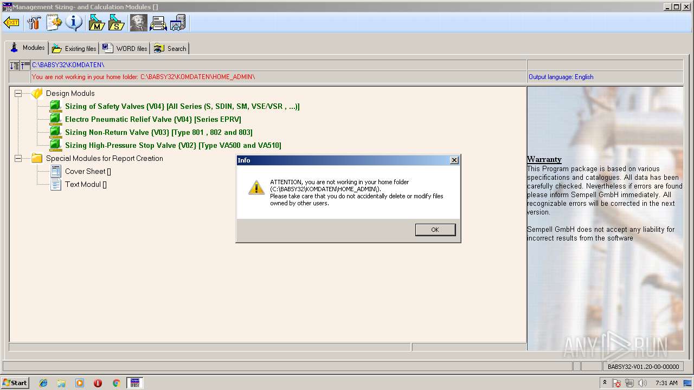Image resolution: width=694 pixels, height=390 pixels.
Task: Open the wrench and hammer settings tool
Action: click(x=34, y=23)
